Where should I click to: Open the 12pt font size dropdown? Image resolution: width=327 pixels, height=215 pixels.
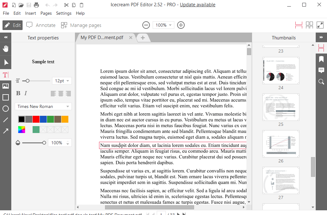pyautogui.click(x=61, y=81)
